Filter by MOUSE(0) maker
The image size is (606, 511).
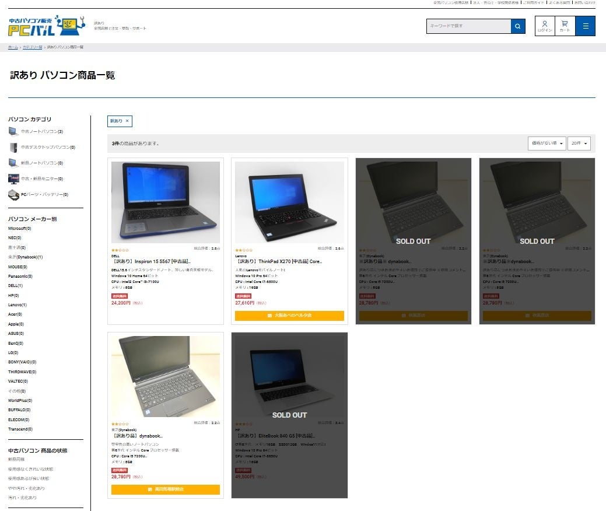point(17,267)
